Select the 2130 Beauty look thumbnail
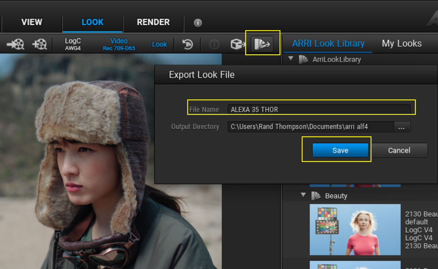Screen dimensions: 438x269 pos(355,230)
